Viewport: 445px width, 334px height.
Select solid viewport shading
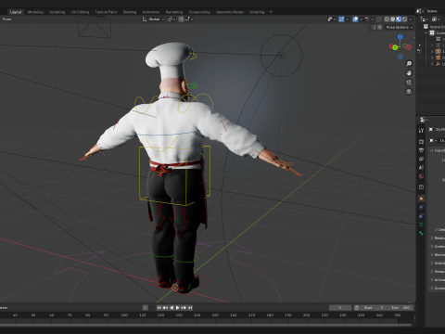tap(393, 19)
